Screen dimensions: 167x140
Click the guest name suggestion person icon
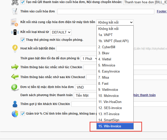click(x=15, y=104)
